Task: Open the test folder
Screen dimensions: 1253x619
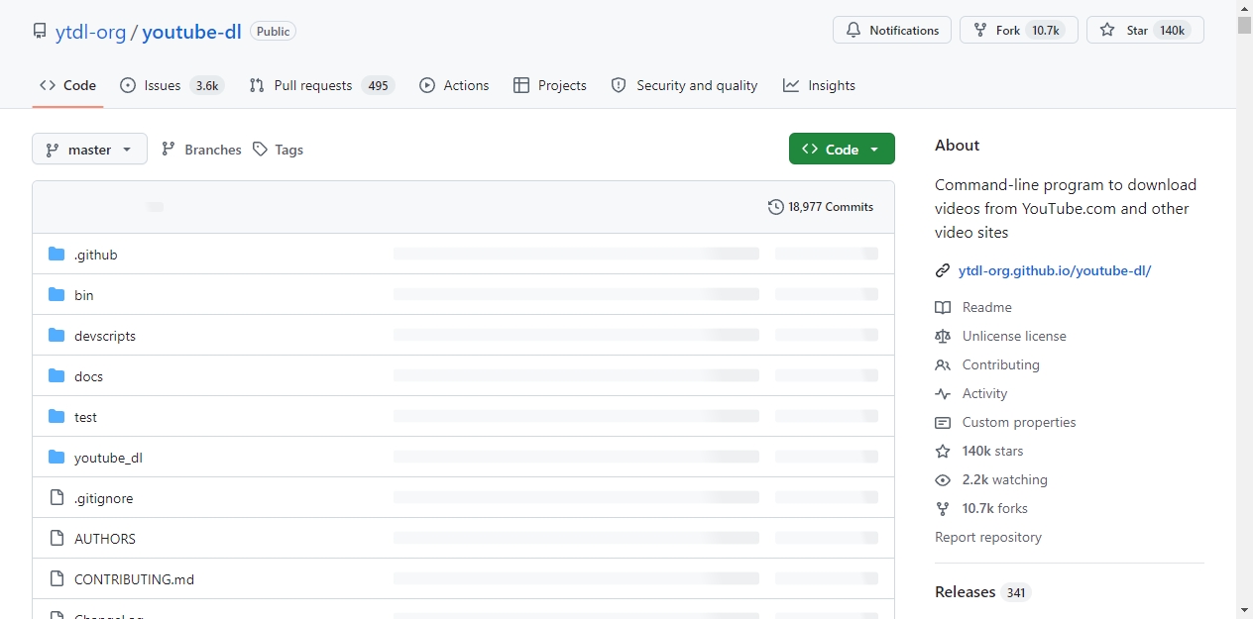Action: point(85,417)
